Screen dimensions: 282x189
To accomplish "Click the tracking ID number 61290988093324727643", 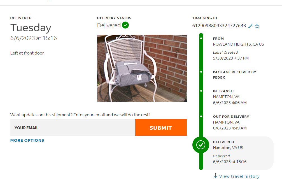I will click(x=219, y=26).
